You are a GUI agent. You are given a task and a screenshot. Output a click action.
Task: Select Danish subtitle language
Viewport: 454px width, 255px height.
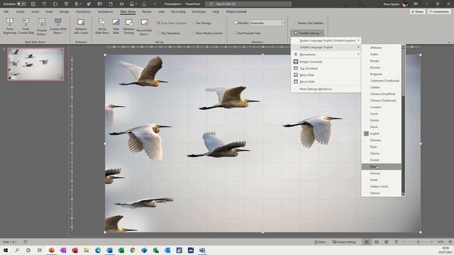tap(382, 120)
